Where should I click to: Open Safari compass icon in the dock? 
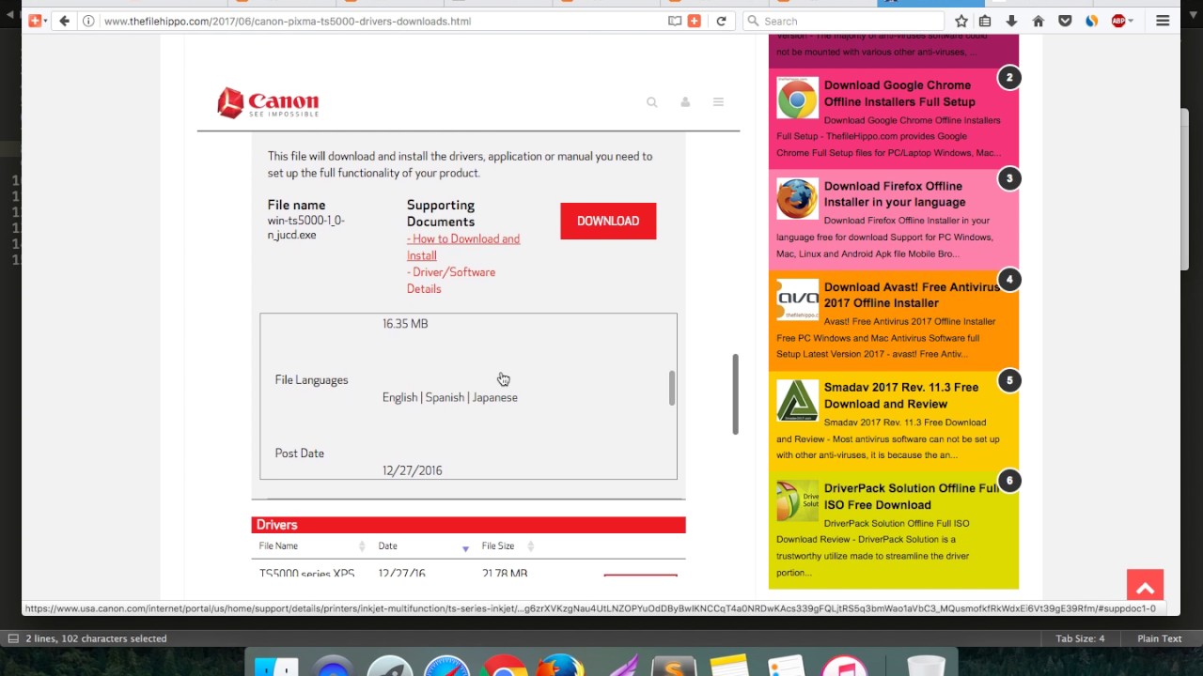click(446, 665)
